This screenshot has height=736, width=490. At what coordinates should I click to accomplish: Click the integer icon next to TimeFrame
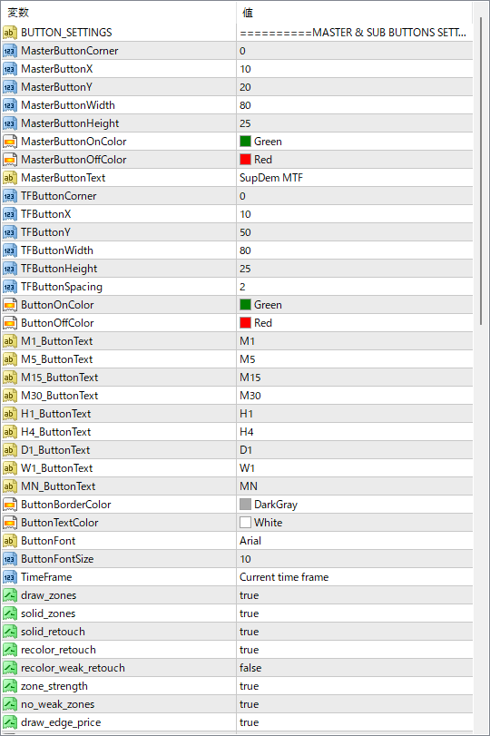pos(9,577)
